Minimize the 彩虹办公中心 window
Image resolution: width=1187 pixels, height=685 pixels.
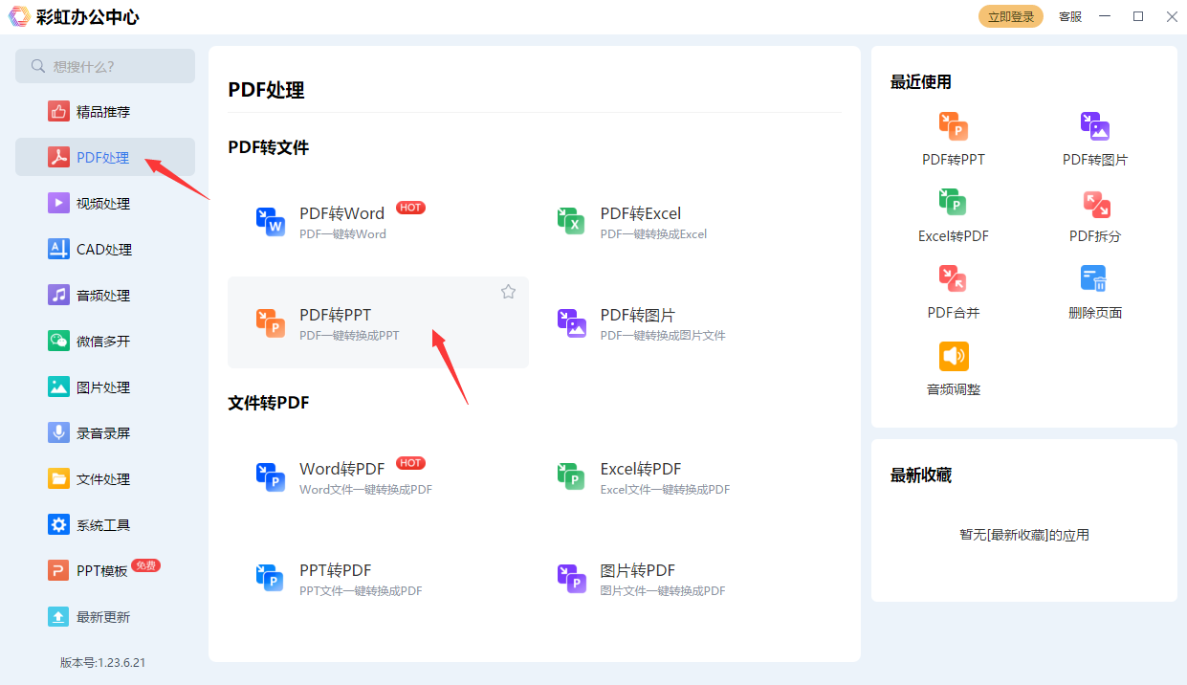click(x=1106, y=16)
